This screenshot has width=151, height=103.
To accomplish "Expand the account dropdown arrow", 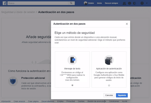I will pyautogui.click(x=147, y=3).
